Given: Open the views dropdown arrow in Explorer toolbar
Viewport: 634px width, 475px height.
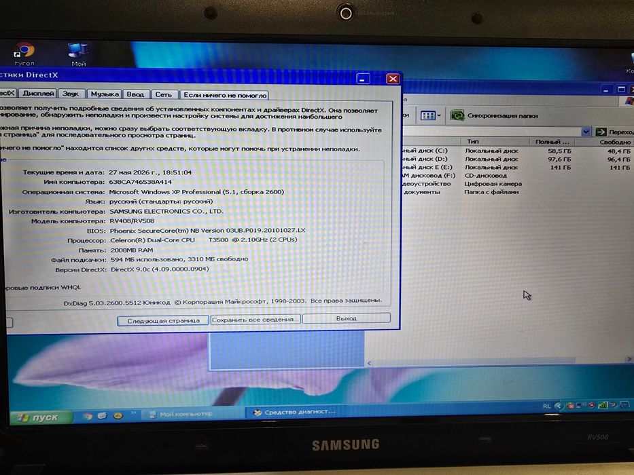Looking at the screenshot, I should pyautogui.click(x=439, y=116).
